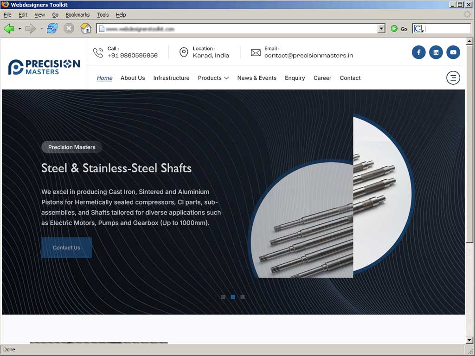Open News & Events page

(x=257, y=78)
